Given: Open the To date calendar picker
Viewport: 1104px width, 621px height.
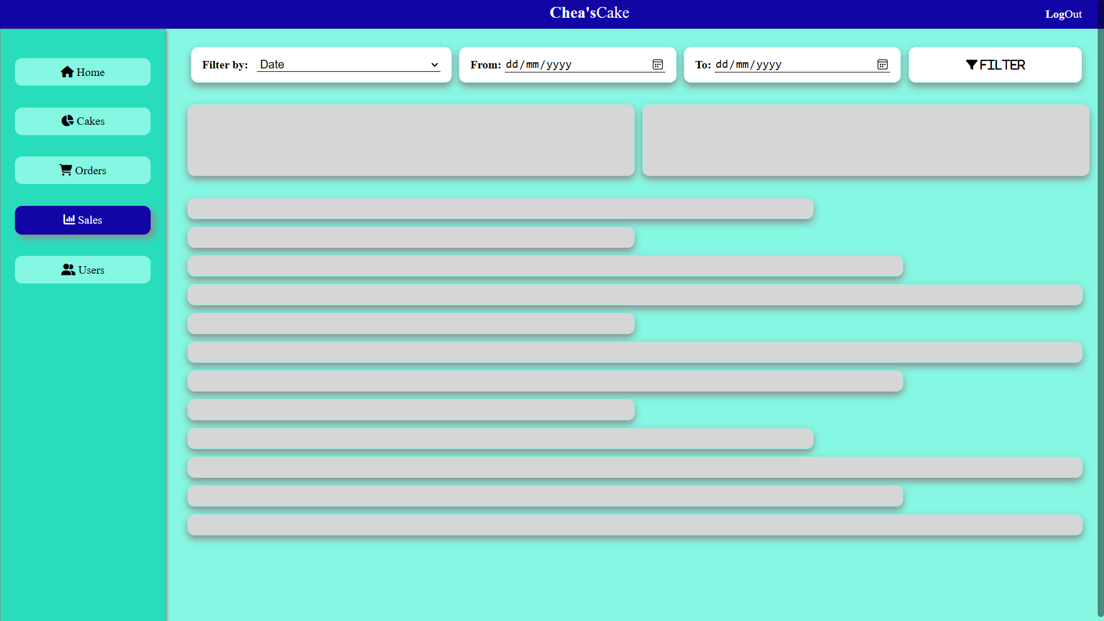Looking at the screenshot, I should coord(883,64).
